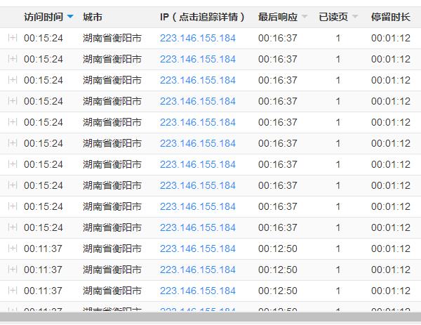
Task: Click the blue sort arrow beside 访问时间
Action: [x=70, y=17]
